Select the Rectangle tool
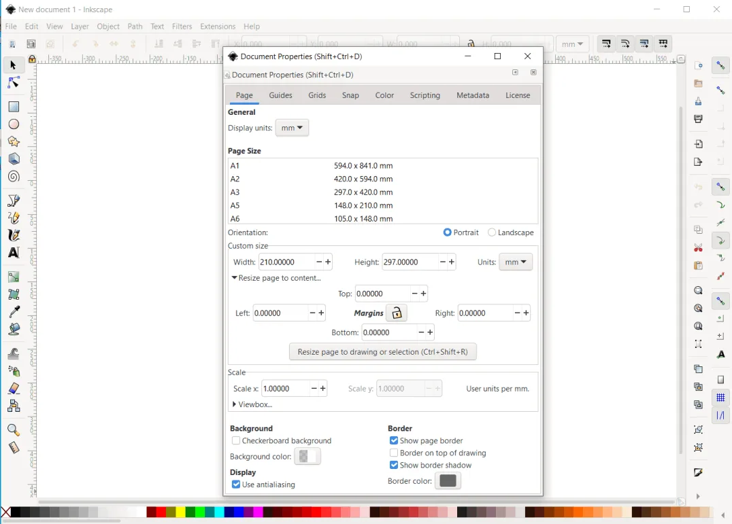The image size is (732, 524). (14, 107)
